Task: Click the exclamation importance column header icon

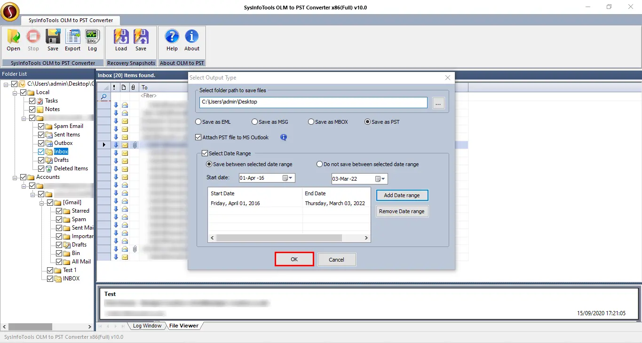Action: coord(114,87)
